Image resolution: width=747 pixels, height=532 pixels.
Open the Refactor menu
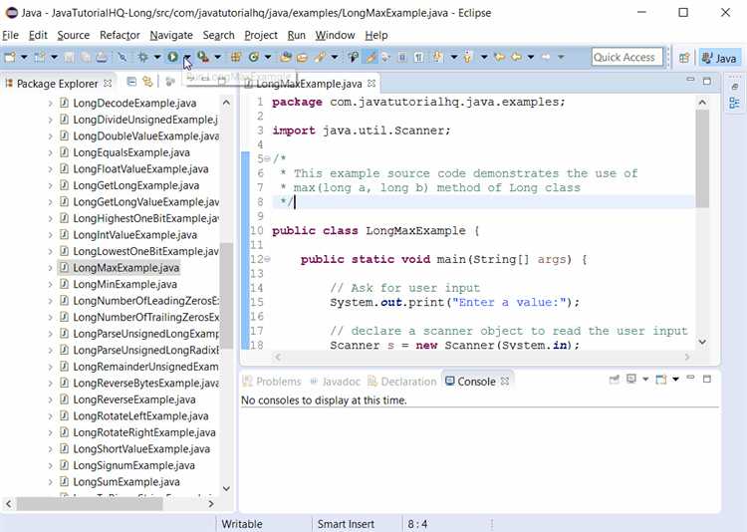pyautogui.click(x=120, y=35)
